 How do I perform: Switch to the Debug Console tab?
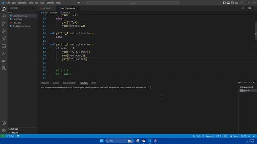pyautogui.click(x=69, y=83)
